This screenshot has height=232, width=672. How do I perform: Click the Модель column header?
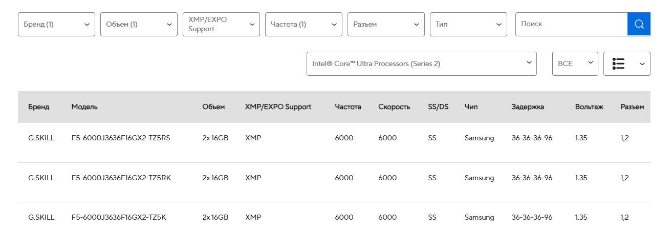click(84, 107)
